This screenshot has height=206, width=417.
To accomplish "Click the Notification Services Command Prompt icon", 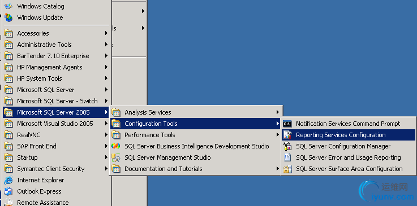I will click(287, 124).
